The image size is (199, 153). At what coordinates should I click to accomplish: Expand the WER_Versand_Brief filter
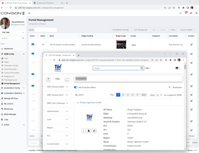58,95
